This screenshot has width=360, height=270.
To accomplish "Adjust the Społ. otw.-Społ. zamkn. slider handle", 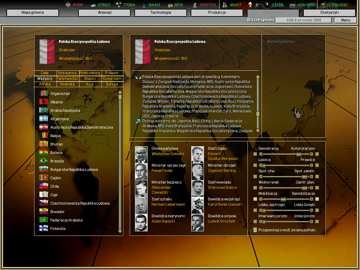I will (x=304, y=176).
